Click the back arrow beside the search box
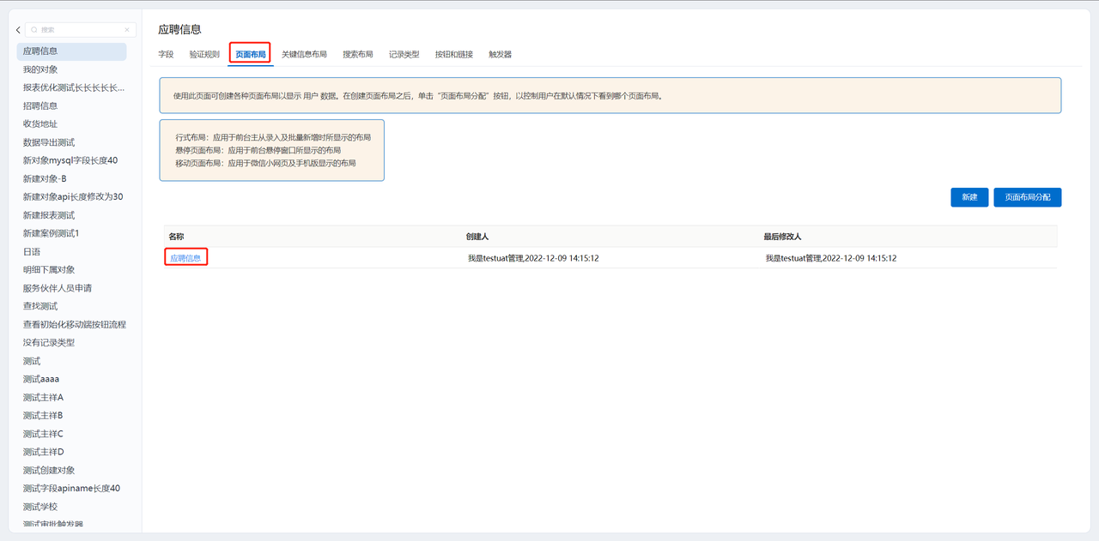 18,30
